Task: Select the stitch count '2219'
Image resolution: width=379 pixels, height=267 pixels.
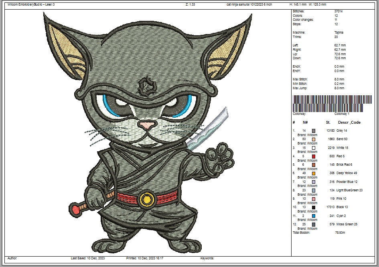Action: click(331, 148)
